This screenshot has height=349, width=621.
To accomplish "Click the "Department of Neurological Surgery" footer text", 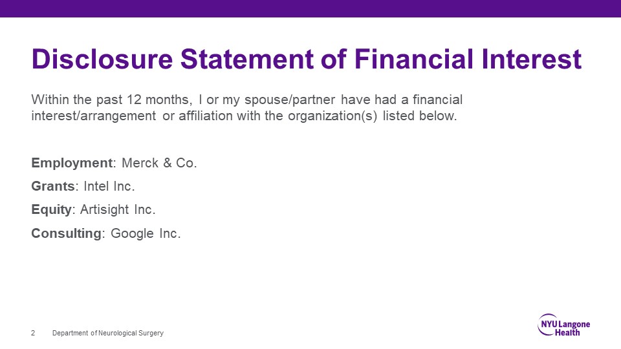I will [108, 333].
